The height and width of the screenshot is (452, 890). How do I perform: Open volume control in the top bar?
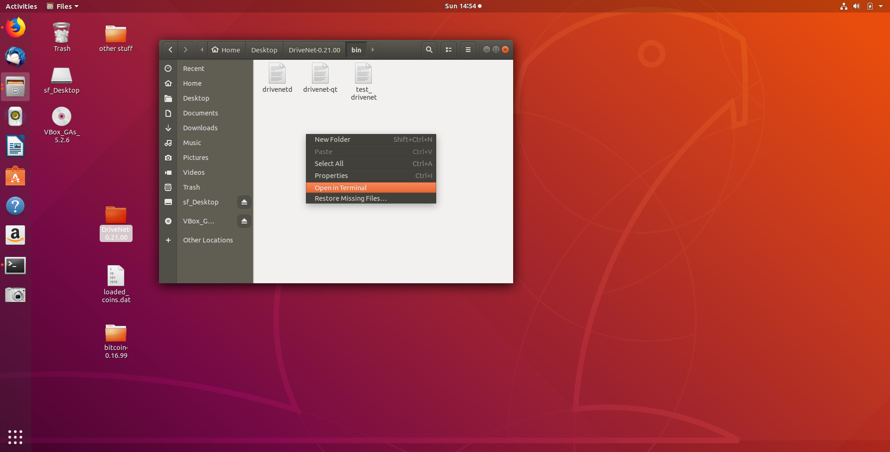[857, 6]
